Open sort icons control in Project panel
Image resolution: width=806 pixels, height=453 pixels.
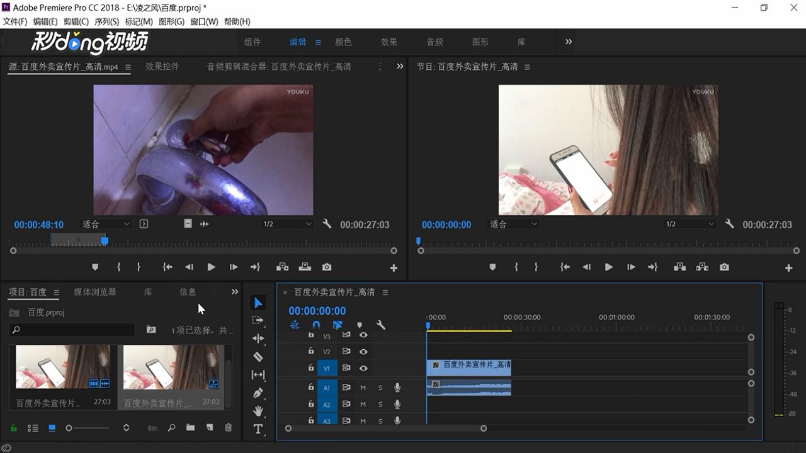(126, 428)
